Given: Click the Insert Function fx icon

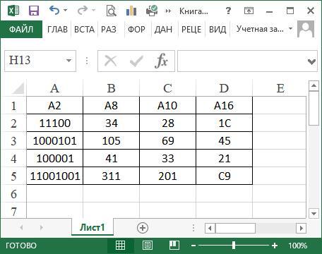Looking at the screenshot, I should 161,61.
